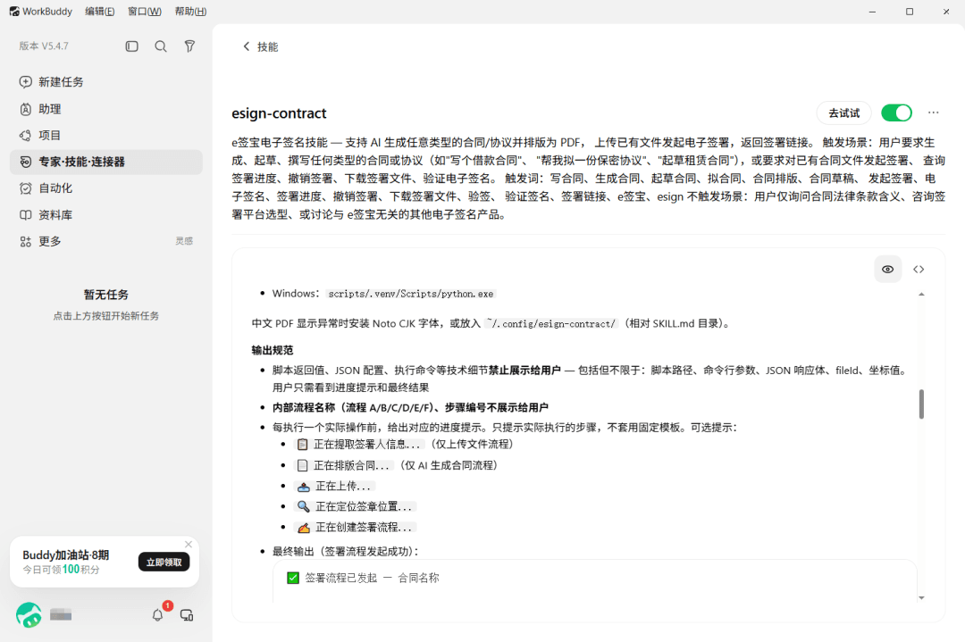Image resolution: width=965 pixels, height=642 pixels.
Task: Click the clipboard icon beside 正在提取签署人信息
Action: coord(302,444)
